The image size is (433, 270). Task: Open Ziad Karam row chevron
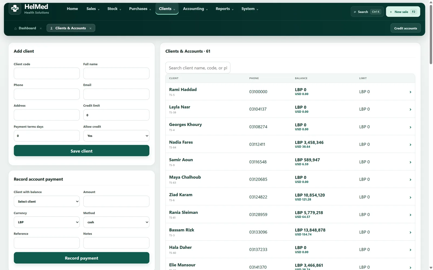[x=410, y=197]
